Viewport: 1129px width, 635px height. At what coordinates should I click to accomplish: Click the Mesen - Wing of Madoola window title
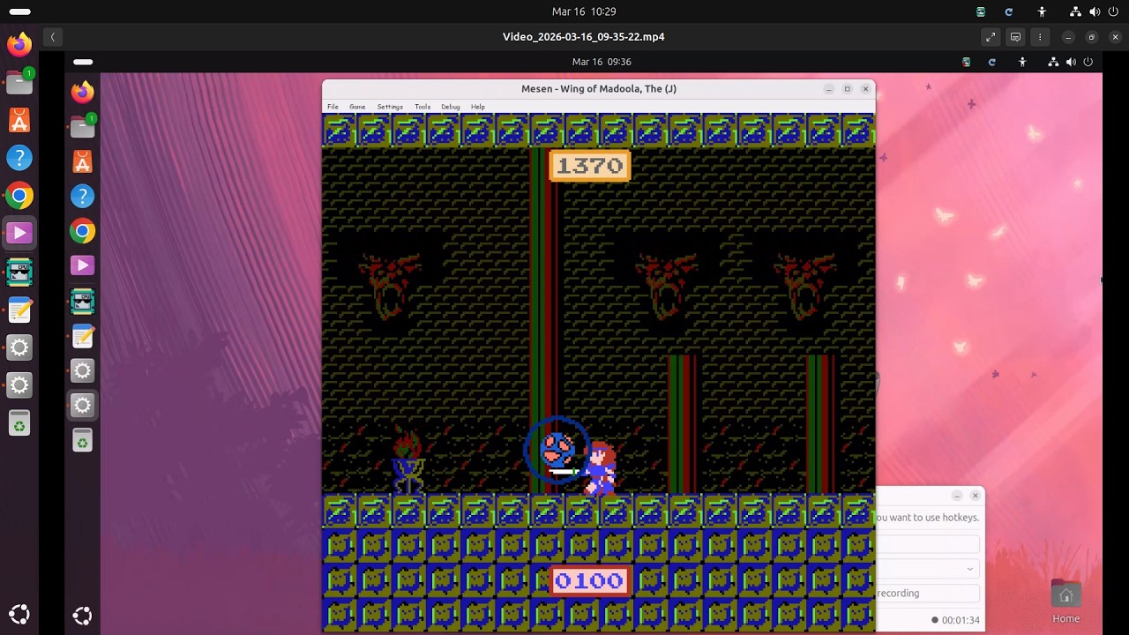[x=599, y=89]
